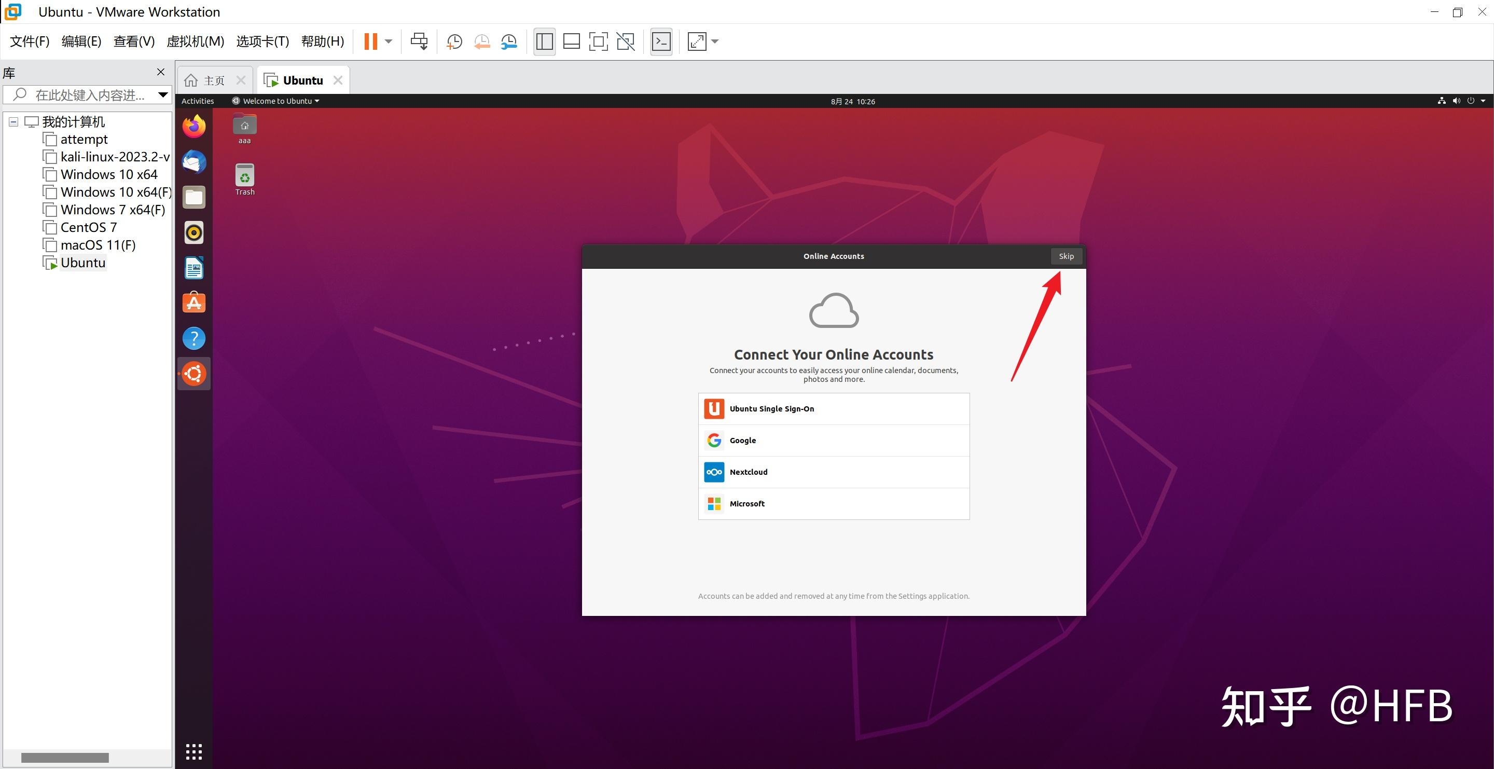This screenshot has width=1494, height=769.
Task: Collapse the 我的计算机 tree node
Action: (13, 122)
